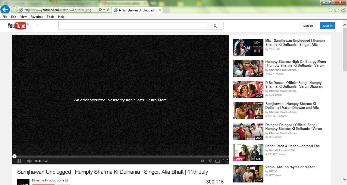Close the Samjhawan Unplugged browser tab
This screenshot has height=185, width=347.
pos(160,10)
